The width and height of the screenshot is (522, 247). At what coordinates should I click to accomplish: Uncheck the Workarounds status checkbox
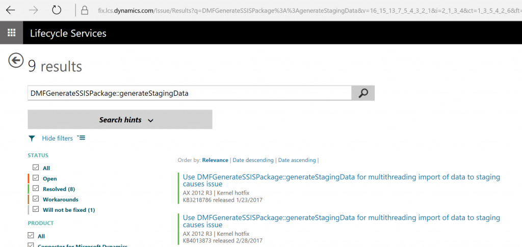36,199
